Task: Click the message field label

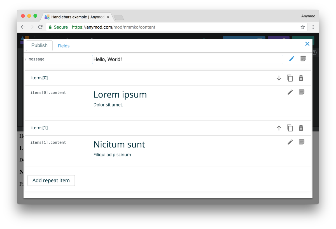Action: [36, 59]
